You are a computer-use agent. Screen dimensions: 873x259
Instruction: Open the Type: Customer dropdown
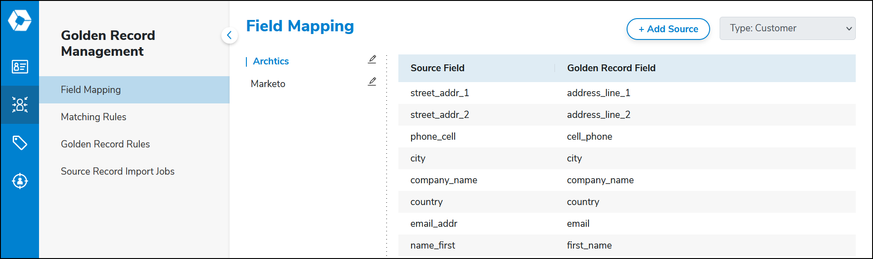tap(787, 28)
